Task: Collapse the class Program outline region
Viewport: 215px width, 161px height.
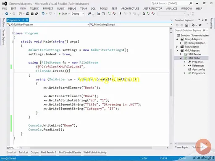Action: point(13,33)
